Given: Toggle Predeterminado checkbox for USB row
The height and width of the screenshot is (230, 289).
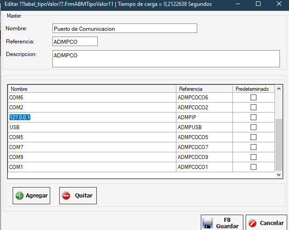Looking at the screenshot, I should click(x=253, y=127).
